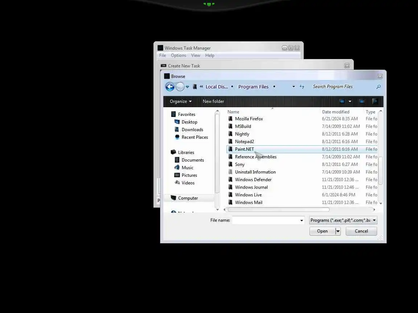Minimize the Windows Task Manager window
The image size is (418, 313).
(x=285, y=48)
